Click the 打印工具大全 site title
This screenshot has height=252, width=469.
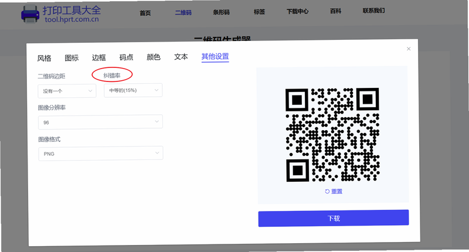pyautogui.click(x=72, y=11)
